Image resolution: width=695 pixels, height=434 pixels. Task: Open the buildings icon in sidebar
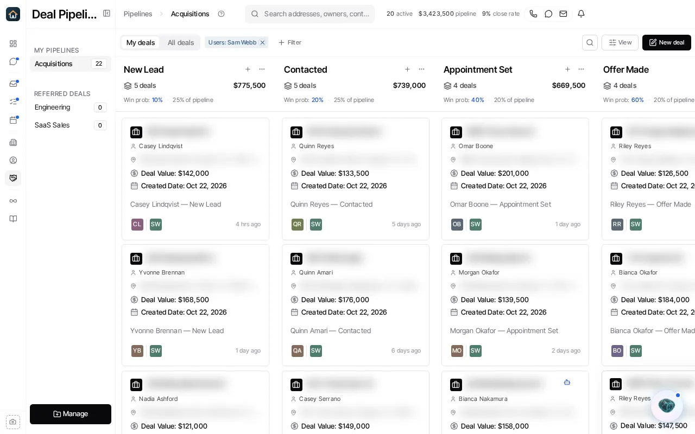tap(13, 142)
